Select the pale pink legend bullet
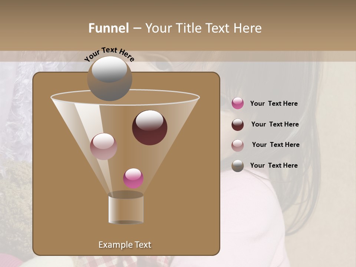This screenshot has height=267, width=356. pos(238,145)
